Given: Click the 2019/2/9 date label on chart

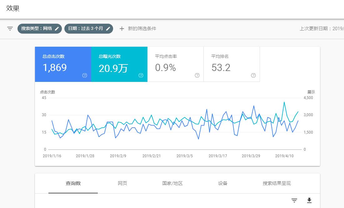Looking at the screenshot, I should tap(118, 156).
